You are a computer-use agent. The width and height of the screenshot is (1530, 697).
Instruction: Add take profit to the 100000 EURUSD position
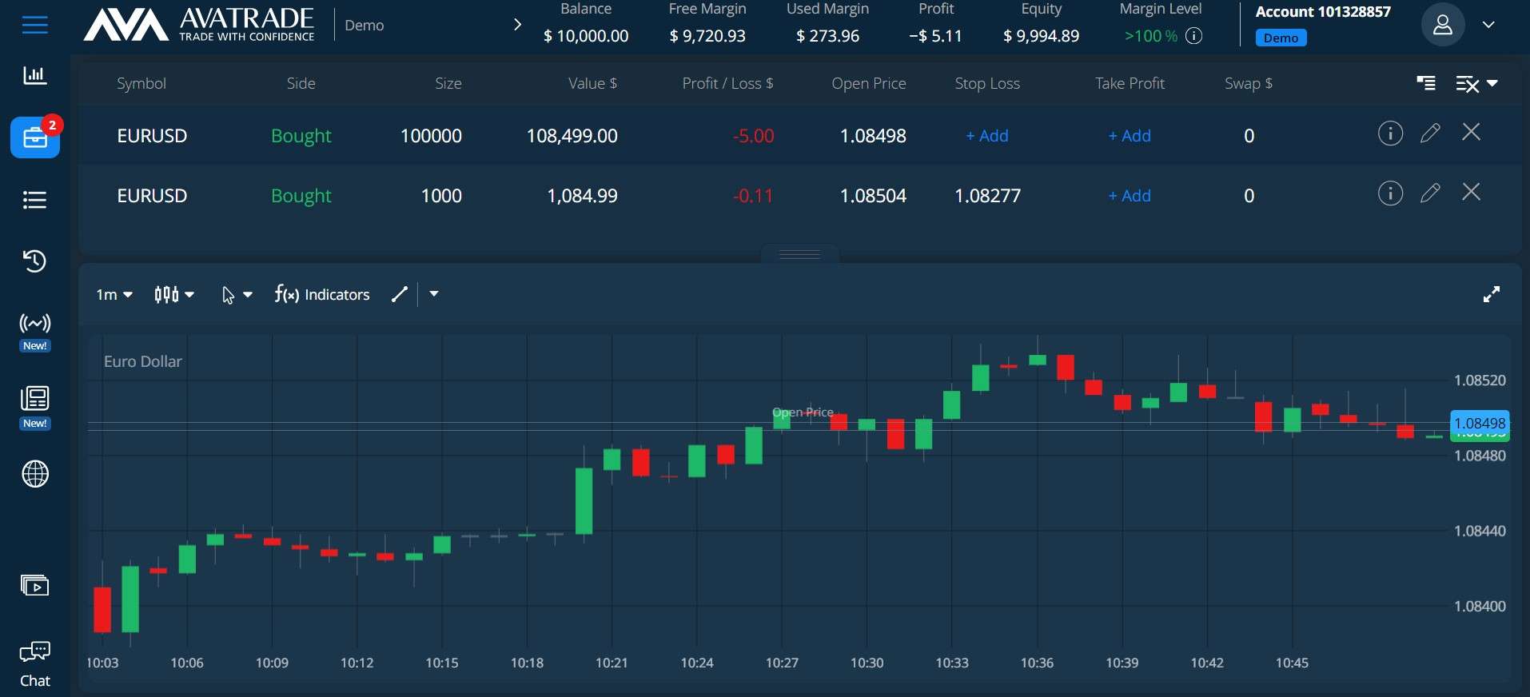point(1130,136)
